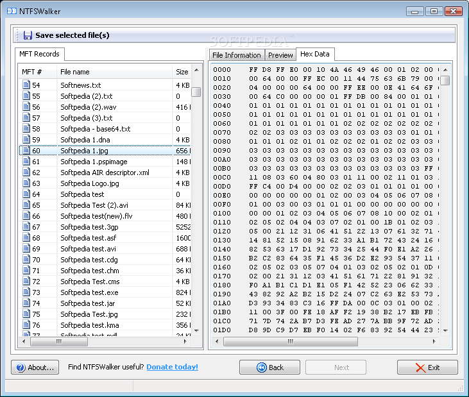
Task: Click the NTFSWalker DB title bar icon
Action: [12, 11]
